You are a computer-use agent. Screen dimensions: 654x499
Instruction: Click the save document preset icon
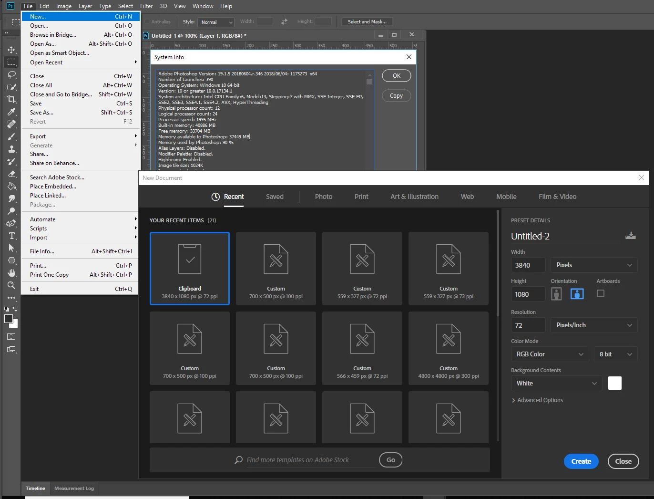click(x=631, y=236)
